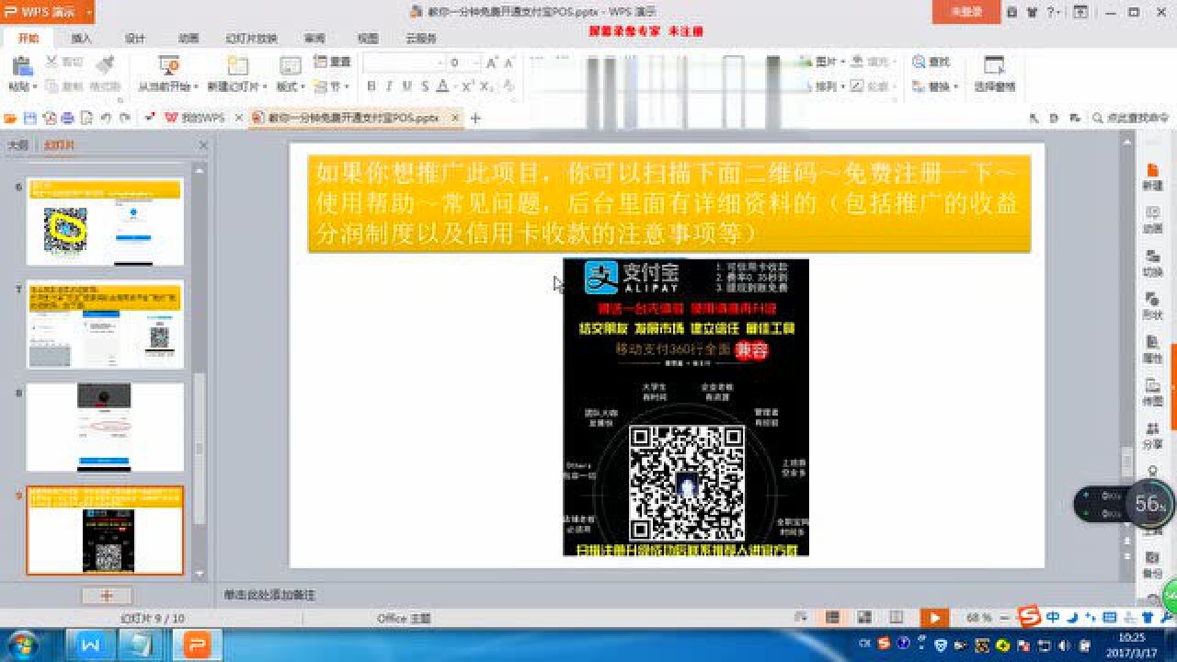Click add-slide plus button below thumbnails
1177x662 pixels.
pyautogui.click(x=106, y=596)
